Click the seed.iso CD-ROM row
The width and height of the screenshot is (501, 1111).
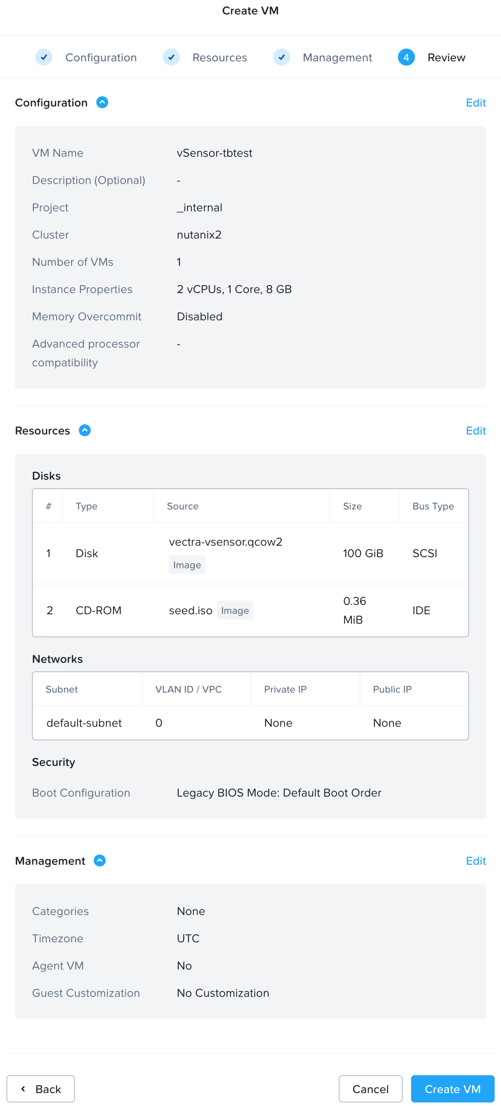coord(250,610)
